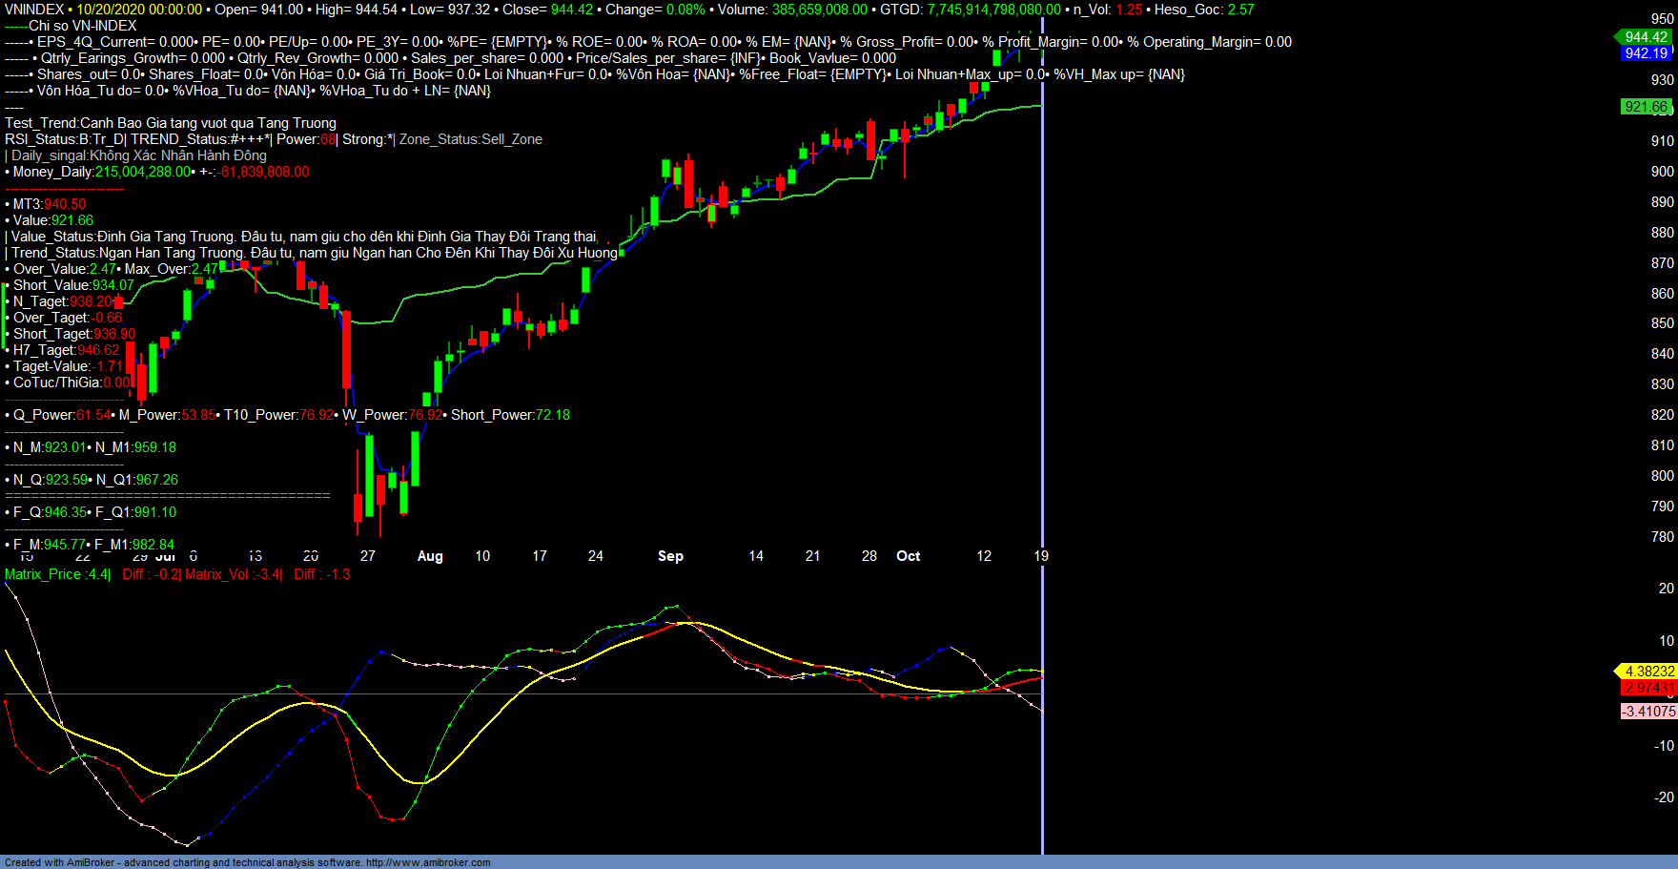
Task: Click the blue 942.19 price tag
Action: 1646,53
